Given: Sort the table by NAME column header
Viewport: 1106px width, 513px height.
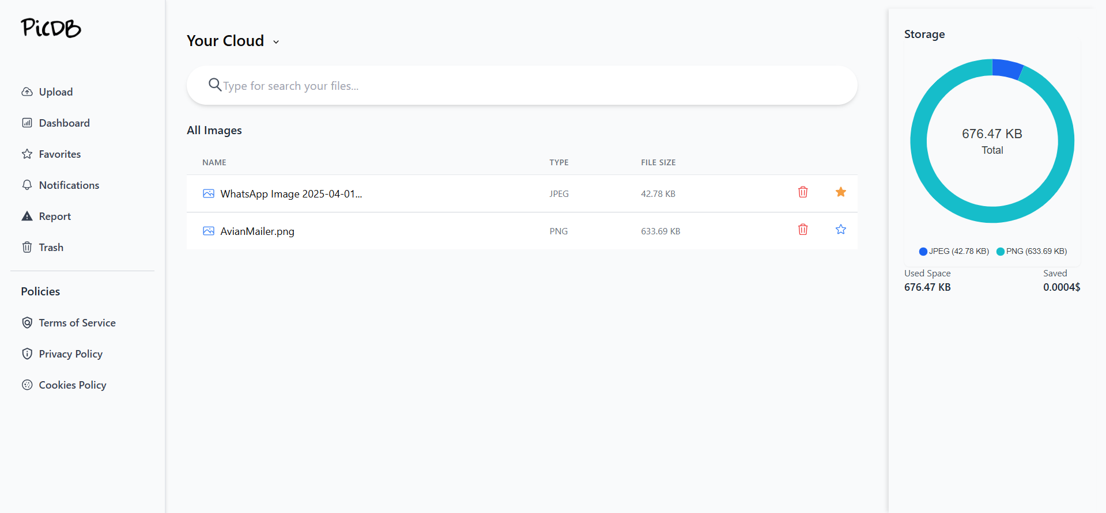Looking at the screenshot, I should (x=214, y=162).
